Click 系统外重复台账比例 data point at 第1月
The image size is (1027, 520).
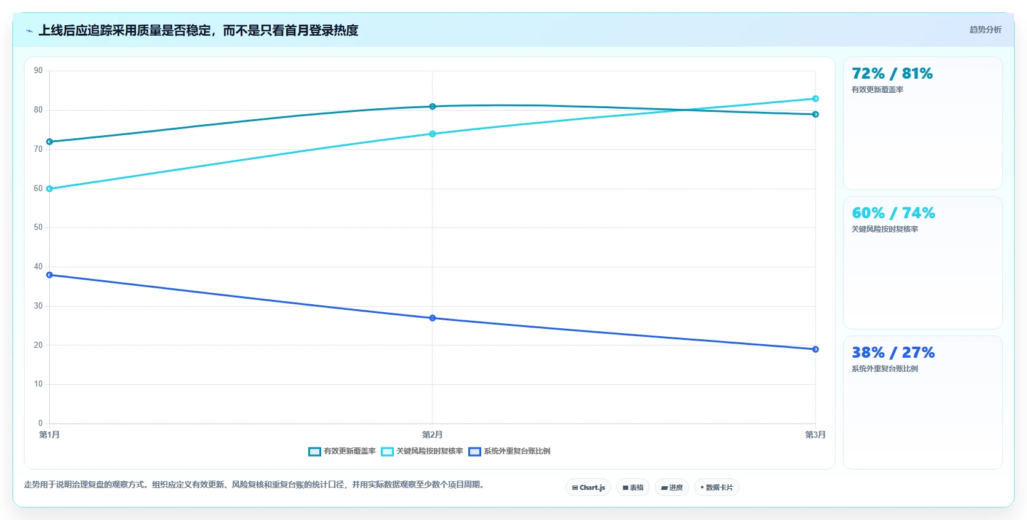[x=50, y=275]
